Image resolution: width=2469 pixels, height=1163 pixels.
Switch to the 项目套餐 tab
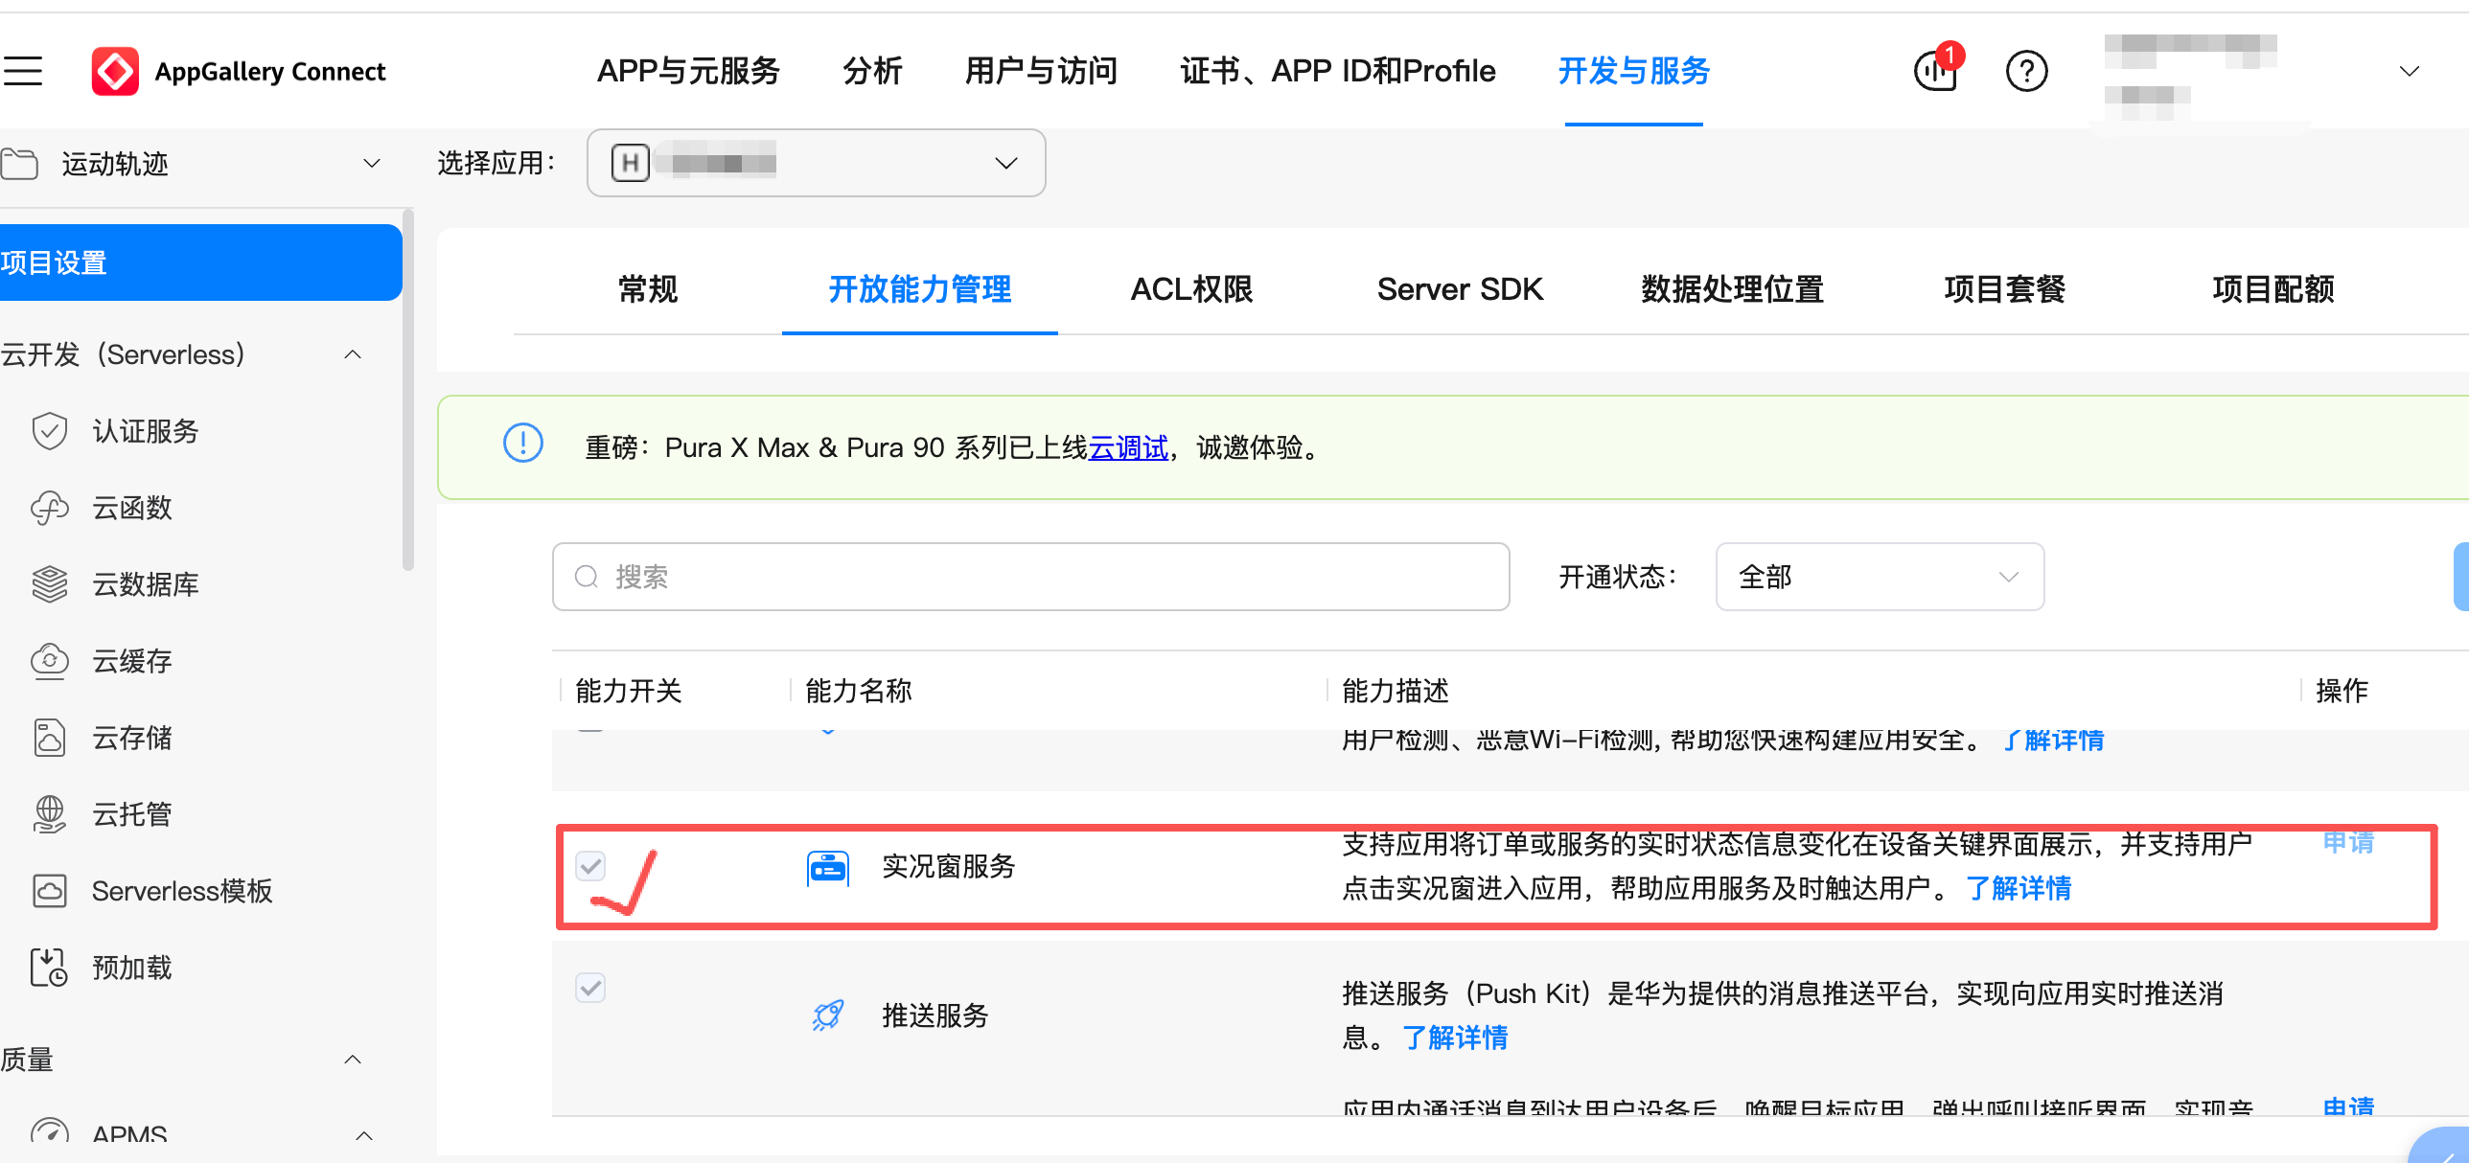click(x=2004, y=289)
